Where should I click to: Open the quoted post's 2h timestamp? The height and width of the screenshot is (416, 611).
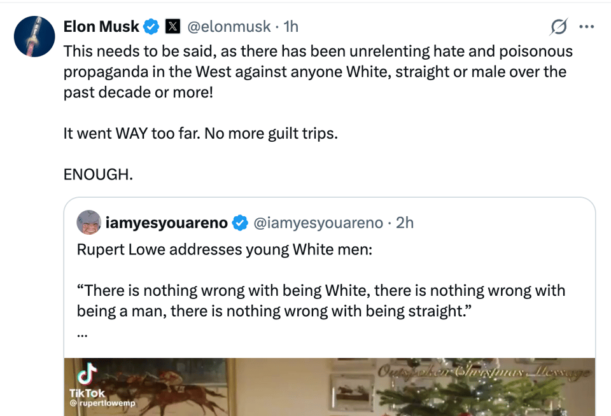click(405, 223)
